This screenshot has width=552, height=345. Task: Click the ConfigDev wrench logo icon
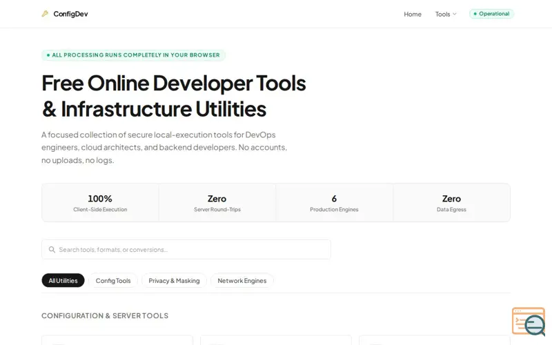coord(45,14)
